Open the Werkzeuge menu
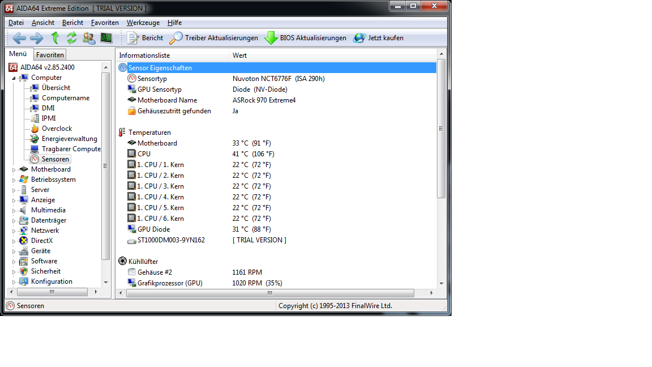The height and width of the screenshot is (367, 652). tap(143, 23)
